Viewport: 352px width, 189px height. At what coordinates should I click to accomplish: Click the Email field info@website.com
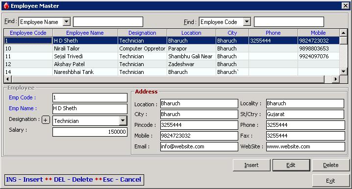tap(199, 146)
